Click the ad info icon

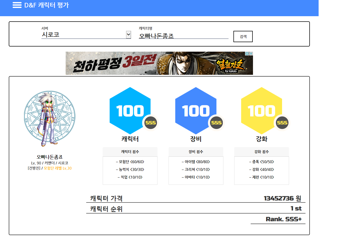(247, 53)
